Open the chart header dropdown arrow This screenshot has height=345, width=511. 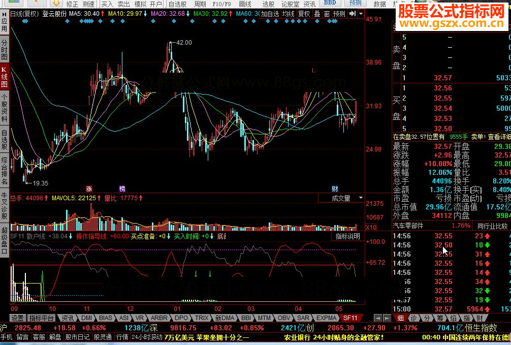[x=361, y=14]
